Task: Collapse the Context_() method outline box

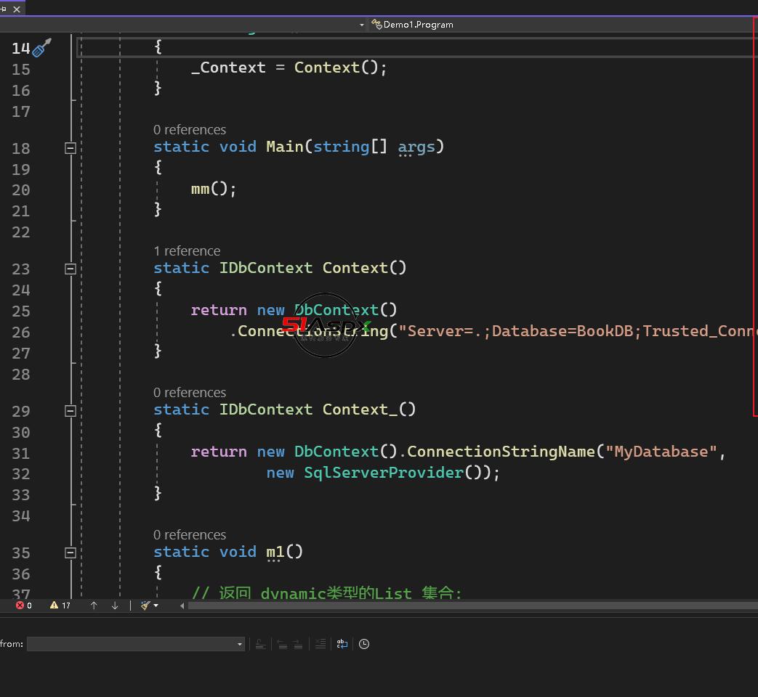Action: tap(70, 410)
